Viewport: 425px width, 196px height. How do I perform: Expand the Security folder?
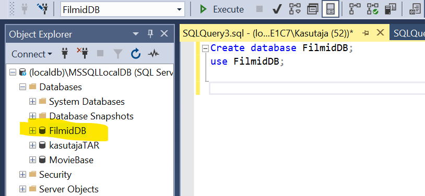(x=23, y=175)
